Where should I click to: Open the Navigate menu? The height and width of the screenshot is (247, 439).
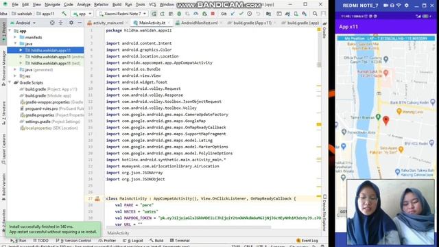click(x=52, y=5)
